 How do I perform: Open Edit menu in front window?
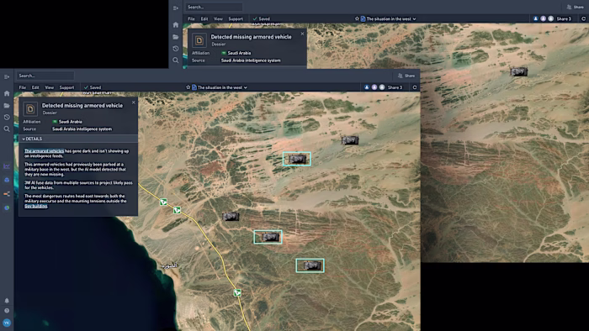point(35,87)
